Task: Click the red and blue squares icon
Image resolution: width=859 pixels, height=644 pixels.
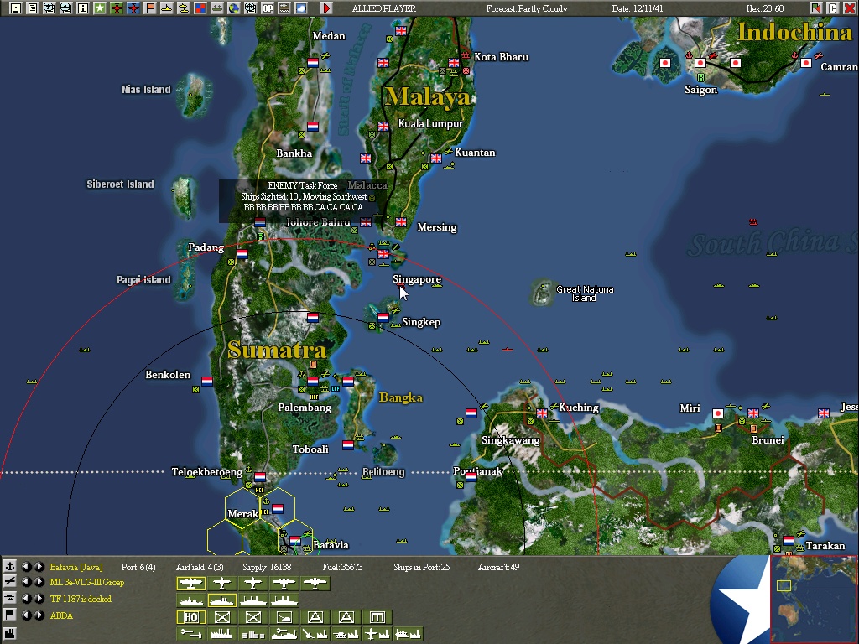Action: [x=200, y=8]
